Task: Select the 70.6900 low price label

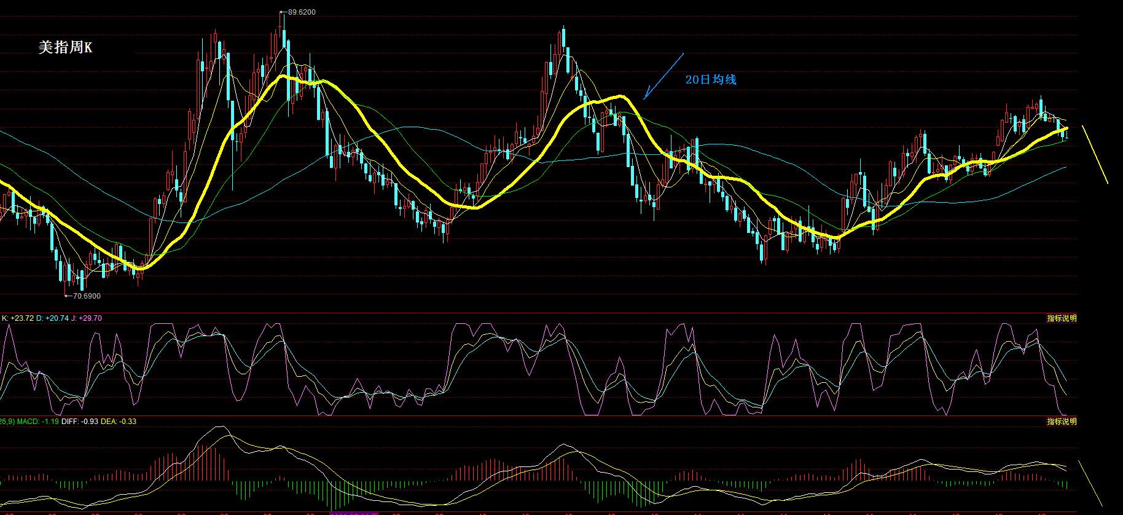Action: 87,296
